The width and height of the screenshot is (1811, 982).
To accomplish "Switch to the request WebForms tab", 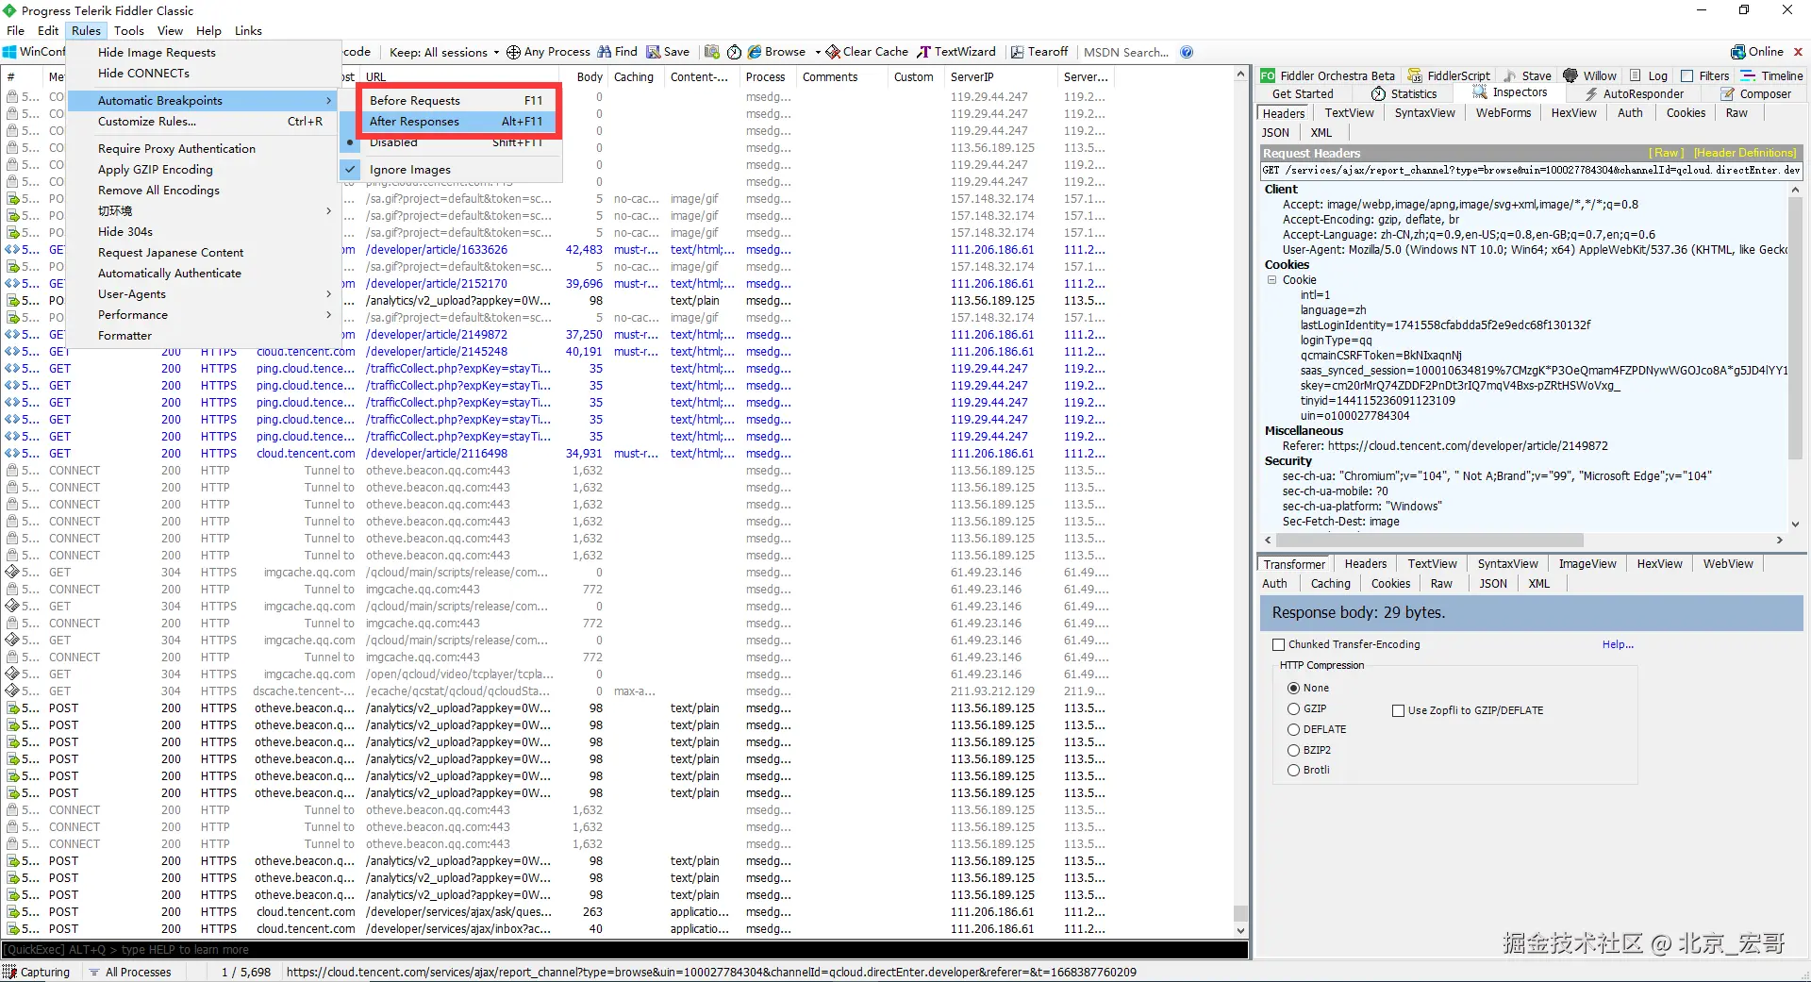I will [x=1504, y=113].
